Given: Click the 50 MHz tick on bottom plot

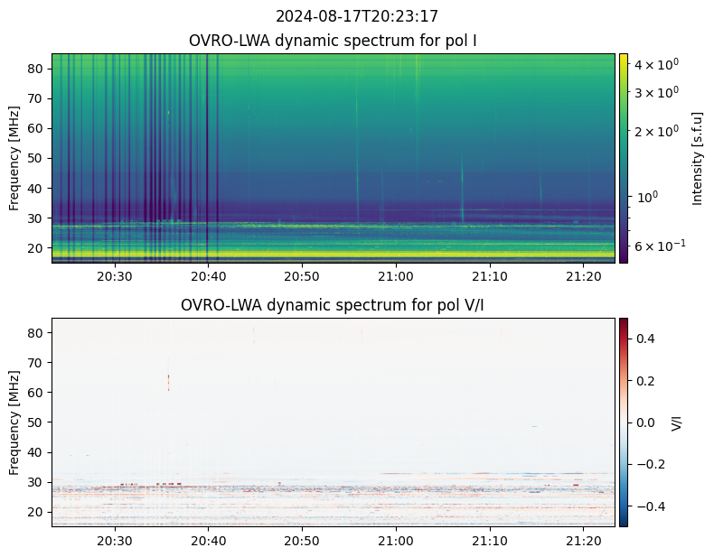Looking at the screenshot, I should point(36,422).
